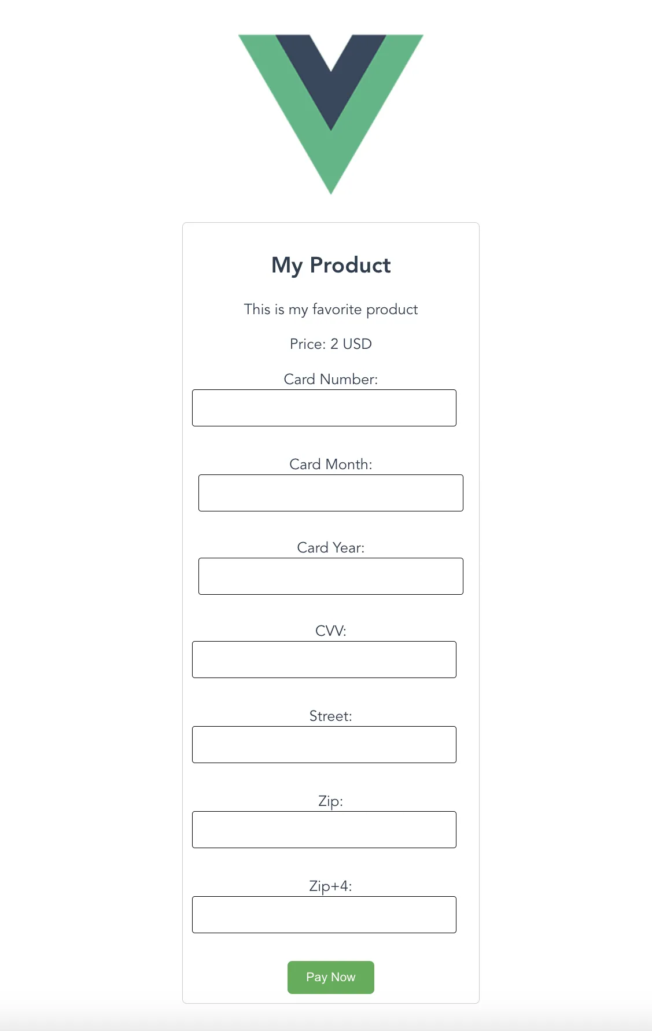
Task: Click the "Card Number:" label
Action: pyautogui.click(x=331, y=380)
